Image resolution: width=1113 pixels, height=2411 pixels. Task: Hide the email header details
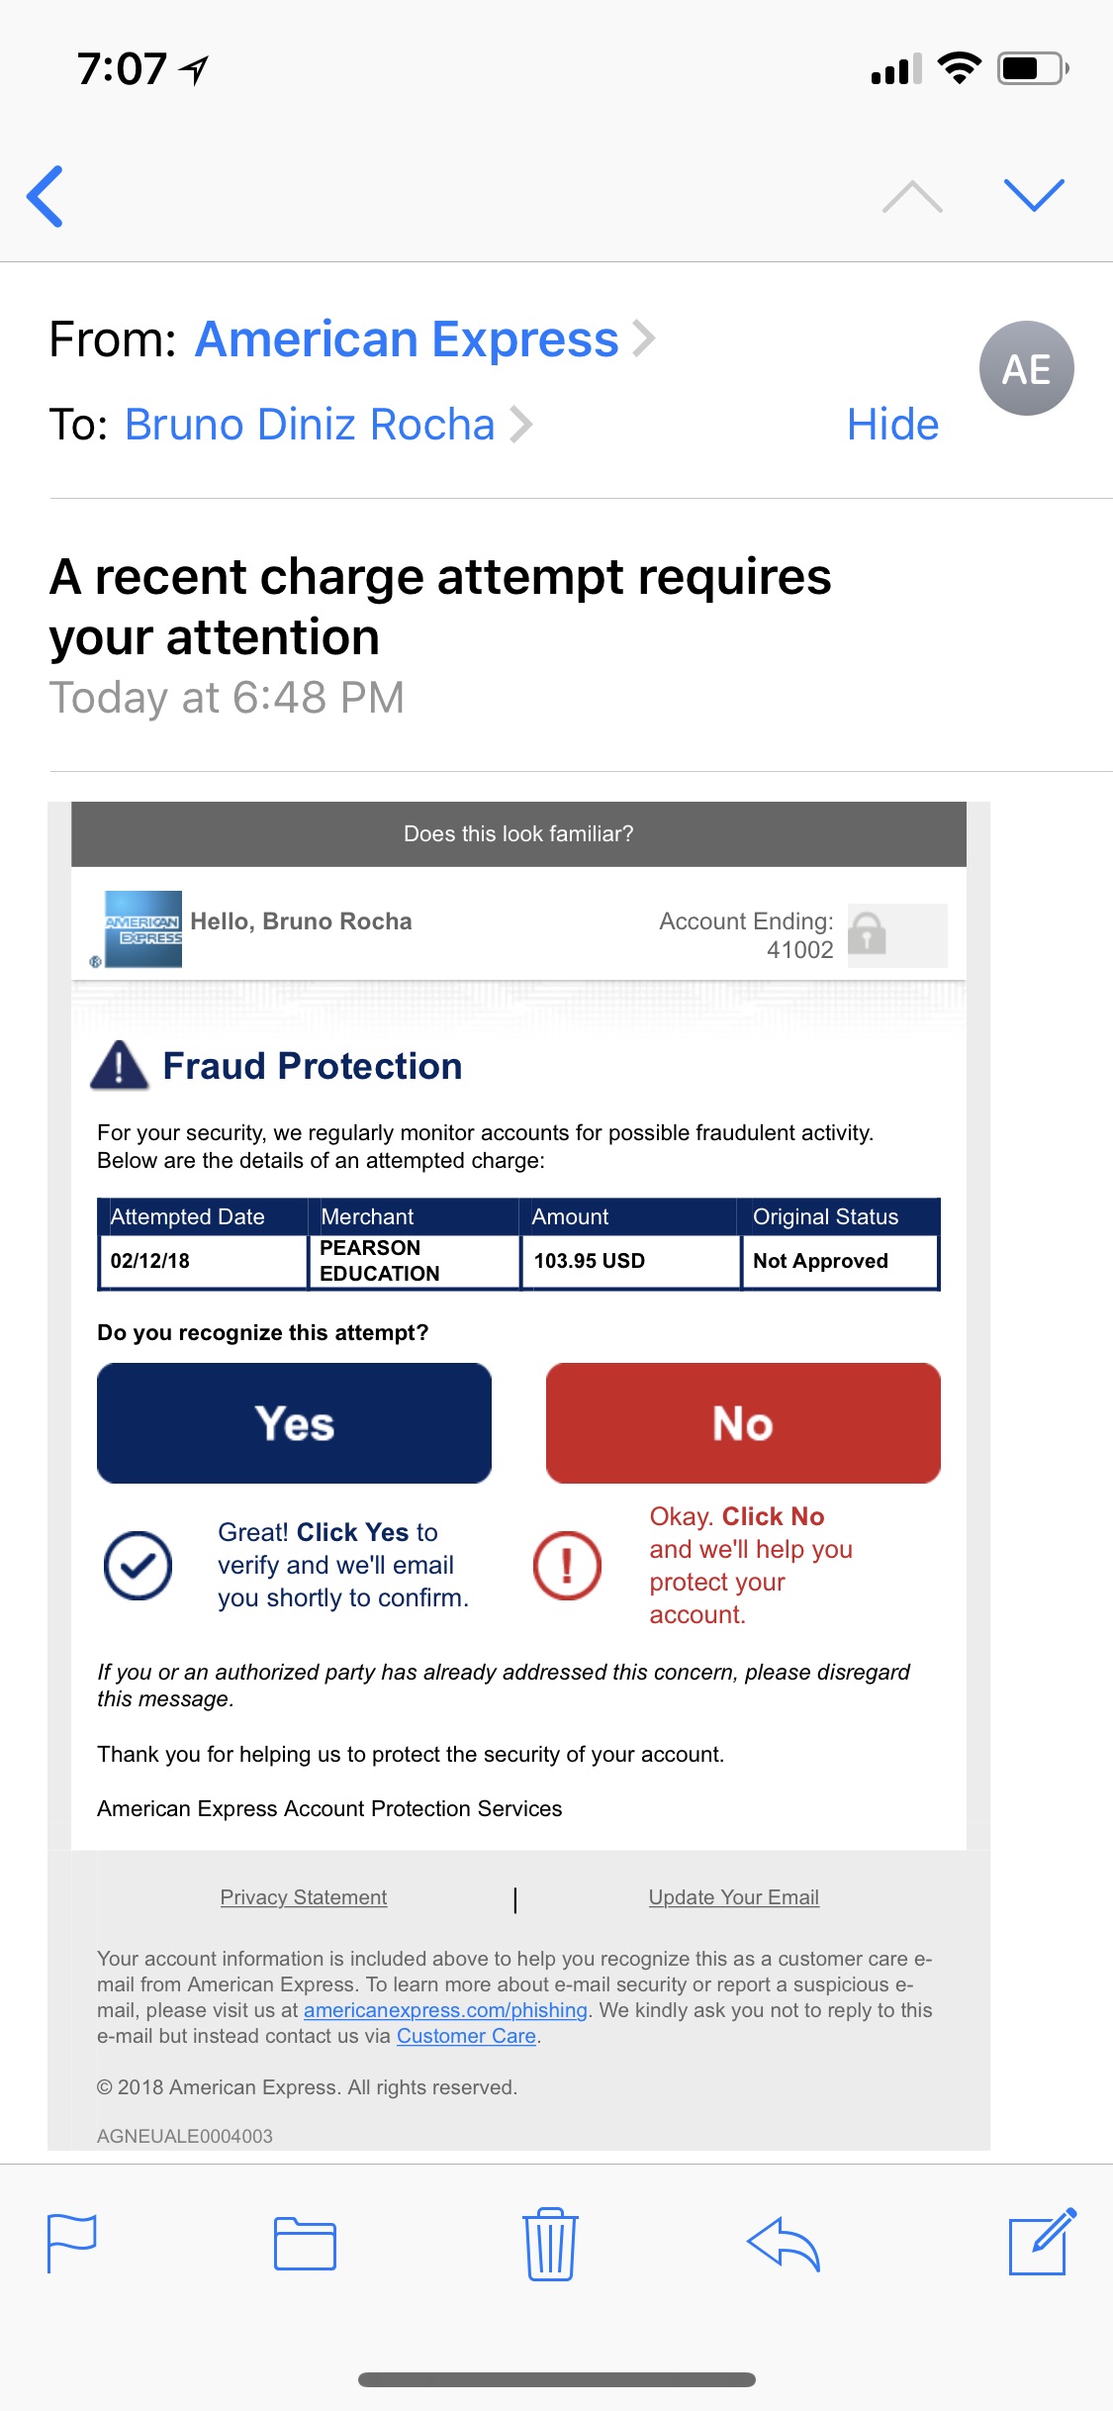click(892, 425)
